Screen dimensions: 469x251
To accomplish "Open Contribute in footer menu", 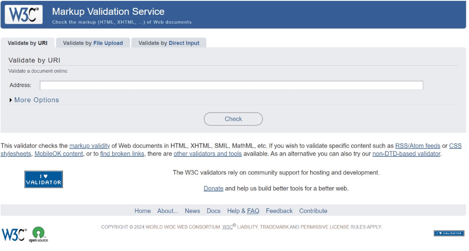I will tap(313, 211).
